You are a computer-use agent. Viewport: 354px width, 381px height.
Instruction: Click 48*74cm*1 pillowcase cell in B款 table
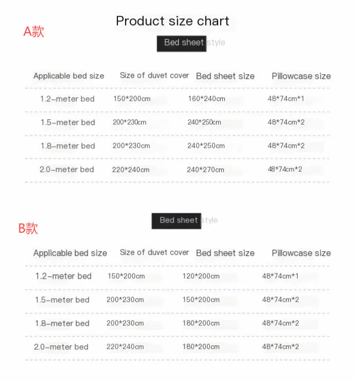280,276
